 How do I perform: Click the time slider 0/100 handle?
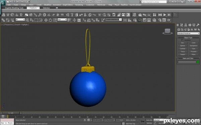11,113
